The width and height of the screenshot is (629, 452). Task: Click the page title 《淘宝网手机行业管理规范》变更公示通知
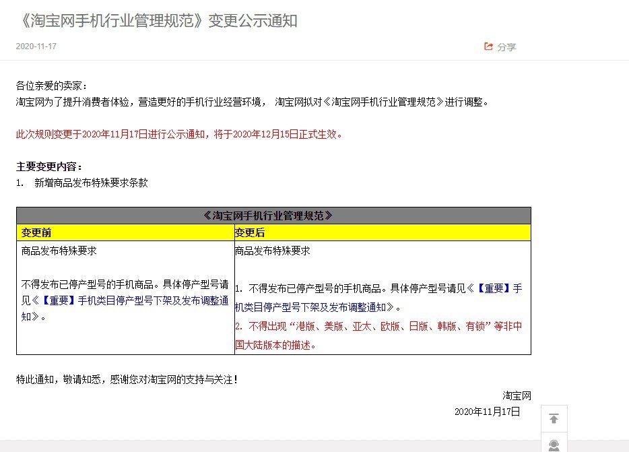(x=157, y=21)
